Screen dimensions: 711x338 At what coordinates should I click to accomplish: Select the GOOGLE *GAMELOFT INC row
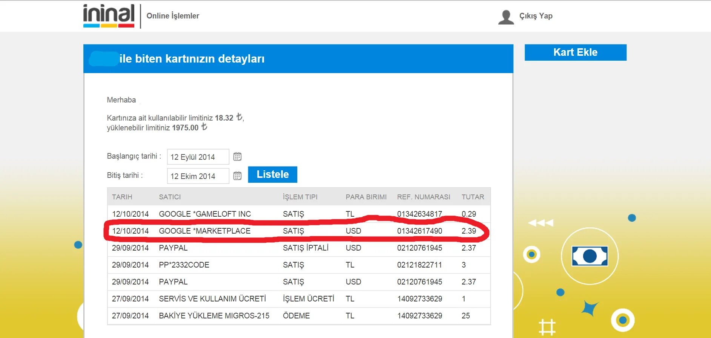click(299, 214)
